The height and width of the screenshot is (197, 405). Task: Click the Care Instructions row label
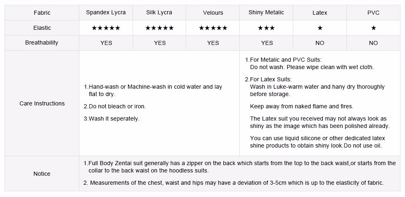[x=42, y=104]
